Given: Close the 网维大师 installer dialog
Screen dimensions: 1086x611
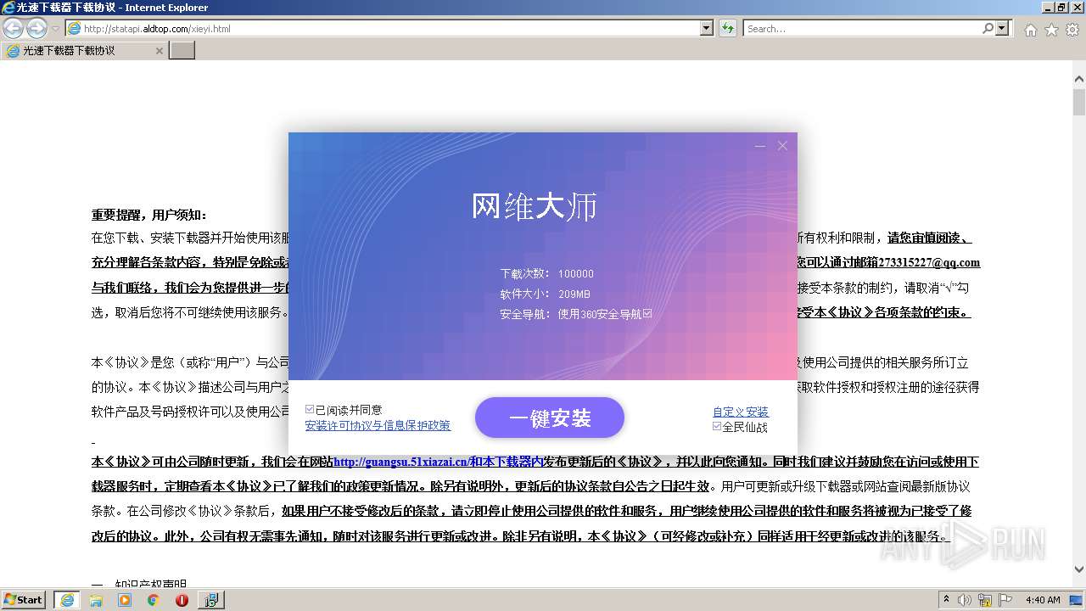Looking at the screenshot, I should pos(782,146).
